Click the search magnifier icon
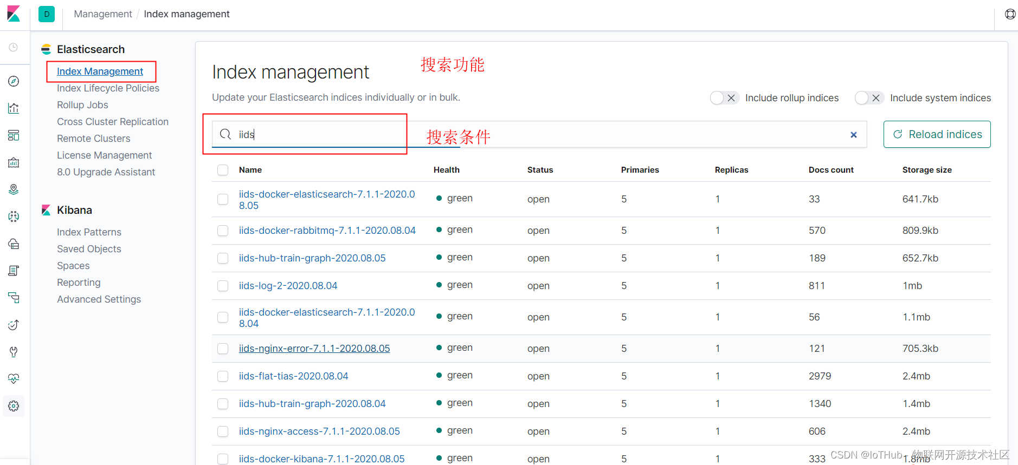The width and height of the screenshot is (1018, 465). (225, 134)
